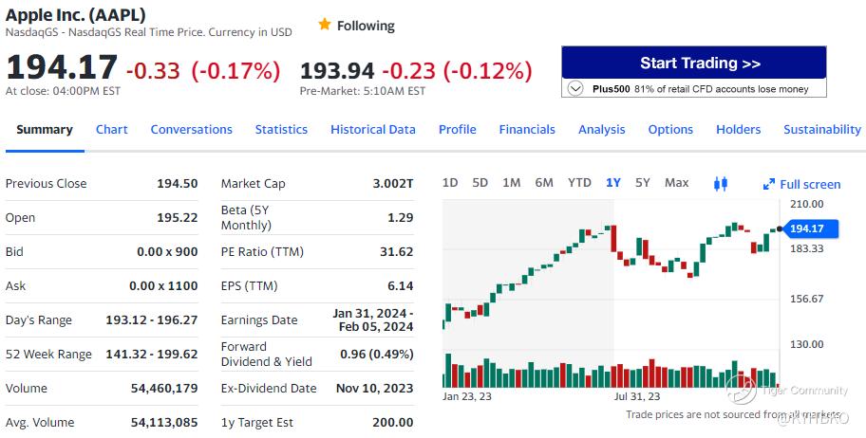The height and width of the screenshot is (438, 866).
Task: Choose the 6M chart range
Action: click(x=544, y=183)
